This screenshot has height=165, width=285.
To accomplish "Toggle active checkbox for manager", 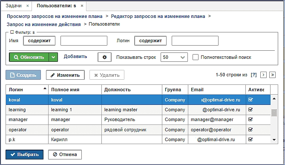I will (x=250, y=119).
